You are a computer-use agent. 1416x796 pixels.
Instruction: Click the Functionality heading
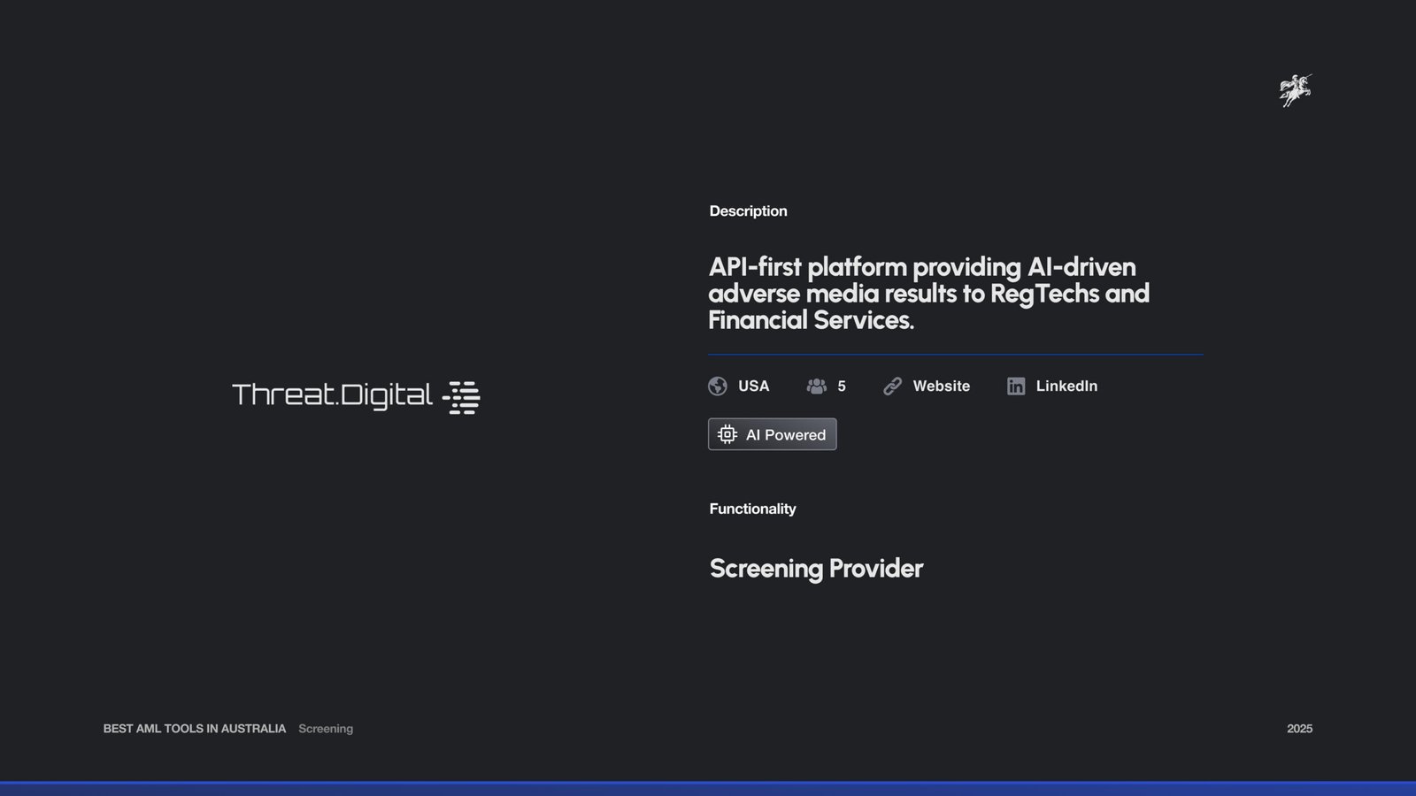(x=752, y=509)
